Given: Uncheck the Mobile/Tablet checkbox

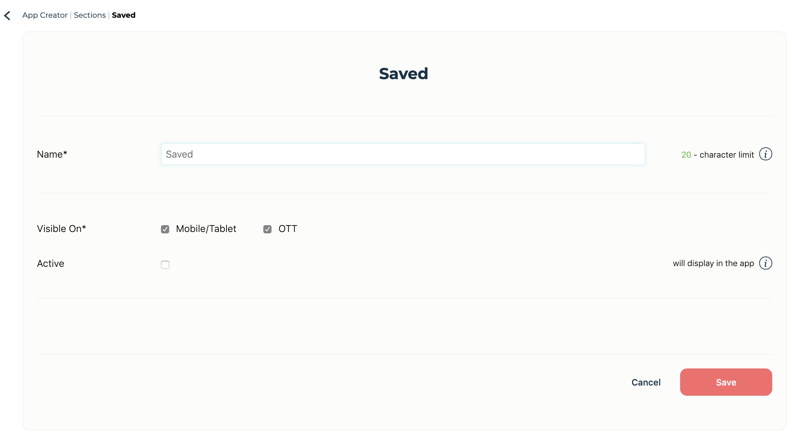Looking at the screenshot, I should click(165, 229).
